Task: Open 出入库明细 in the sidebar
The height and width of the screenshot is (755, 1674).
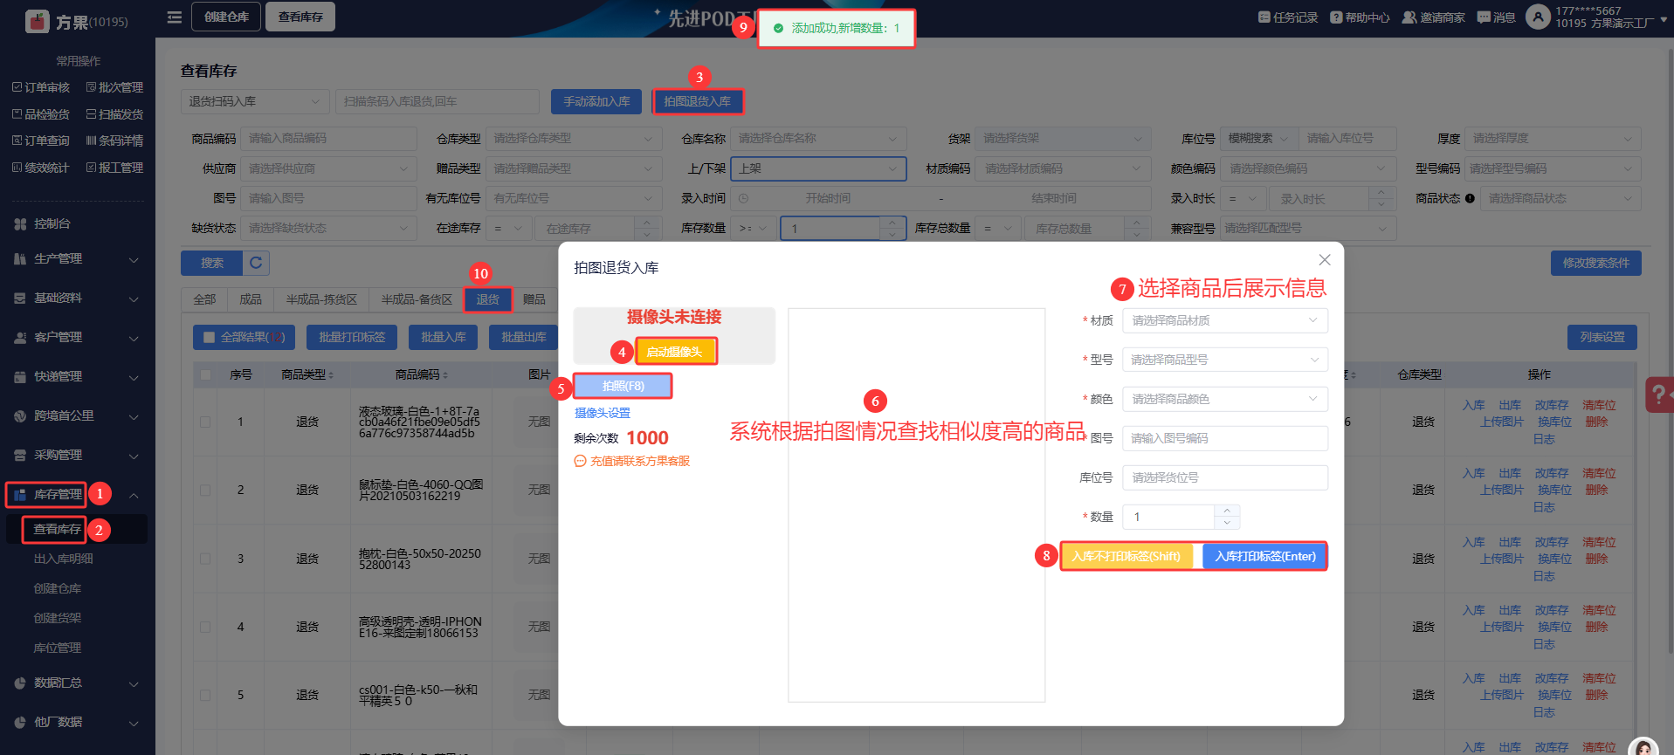Action: 63,559
